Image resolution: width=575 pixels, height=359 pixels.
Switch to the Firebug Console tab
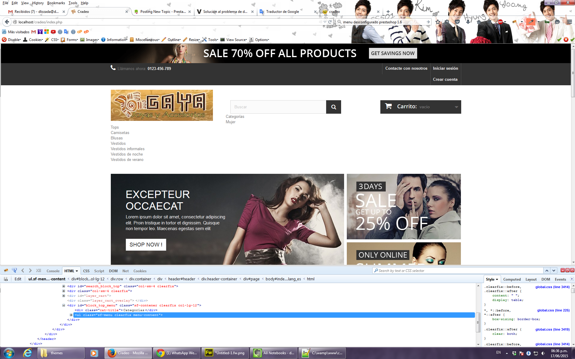coord(53,271)
